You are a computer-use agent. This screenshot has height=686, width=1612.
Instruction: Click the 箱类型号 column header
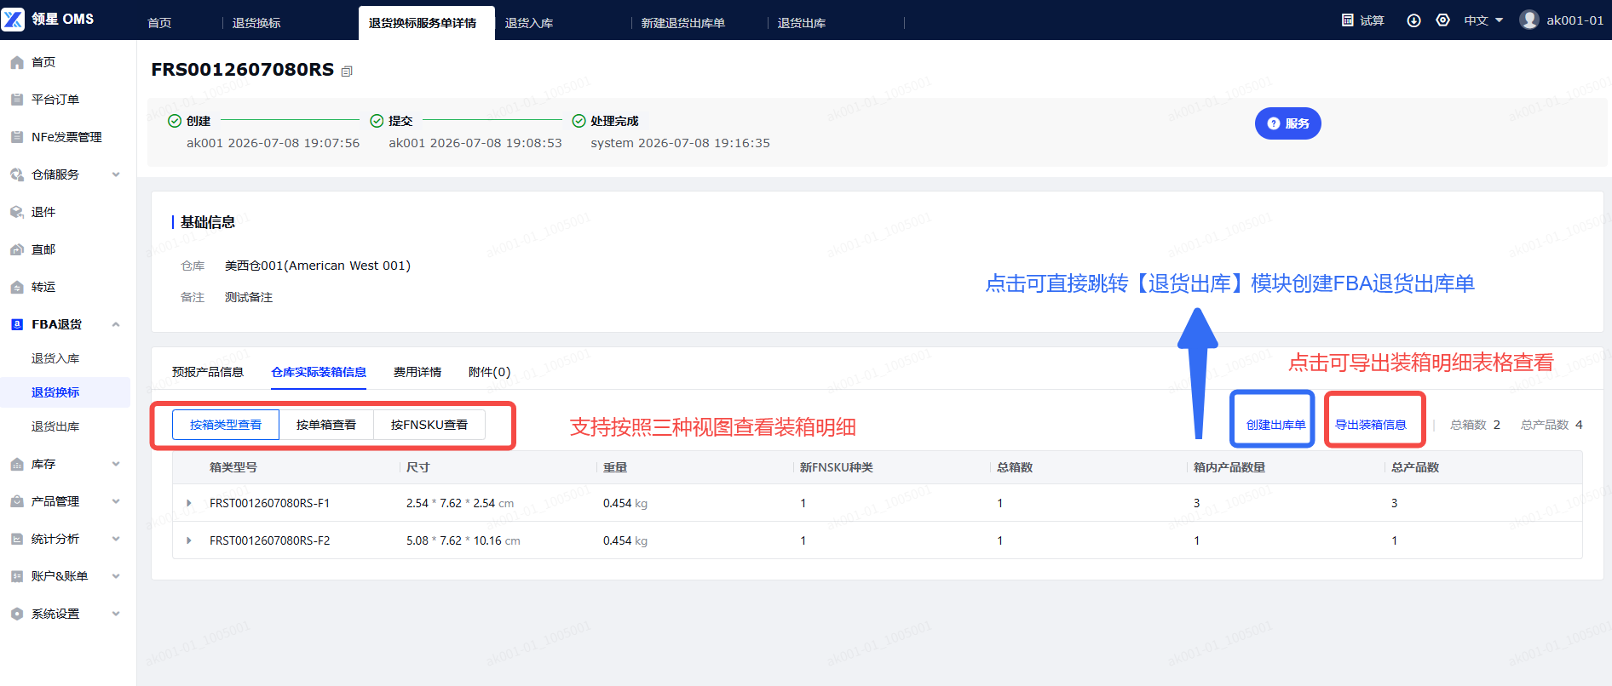(233, 467)
